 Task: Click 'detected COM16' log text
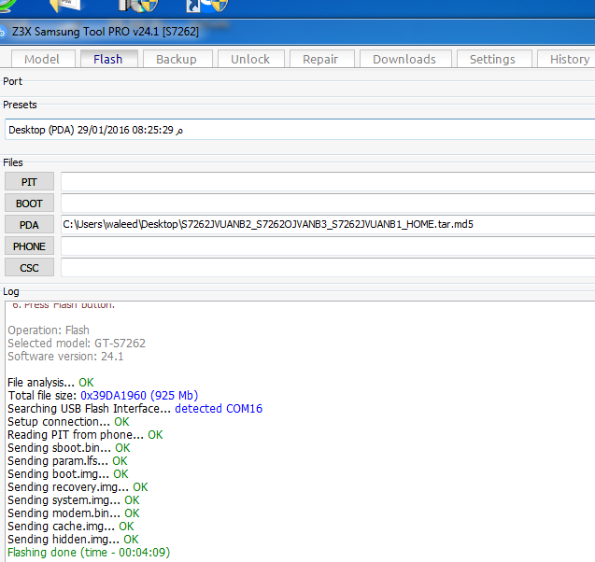pos(219,409)
